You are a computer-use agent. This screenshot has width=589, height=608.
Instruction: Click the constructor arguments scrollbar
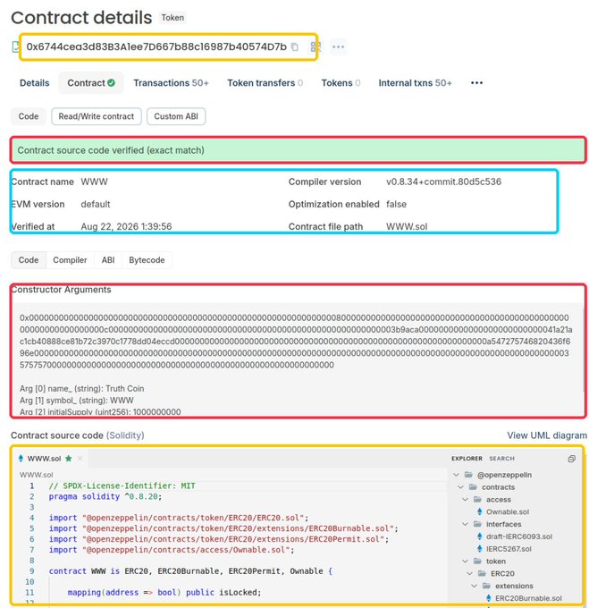(x=584, y=349)
